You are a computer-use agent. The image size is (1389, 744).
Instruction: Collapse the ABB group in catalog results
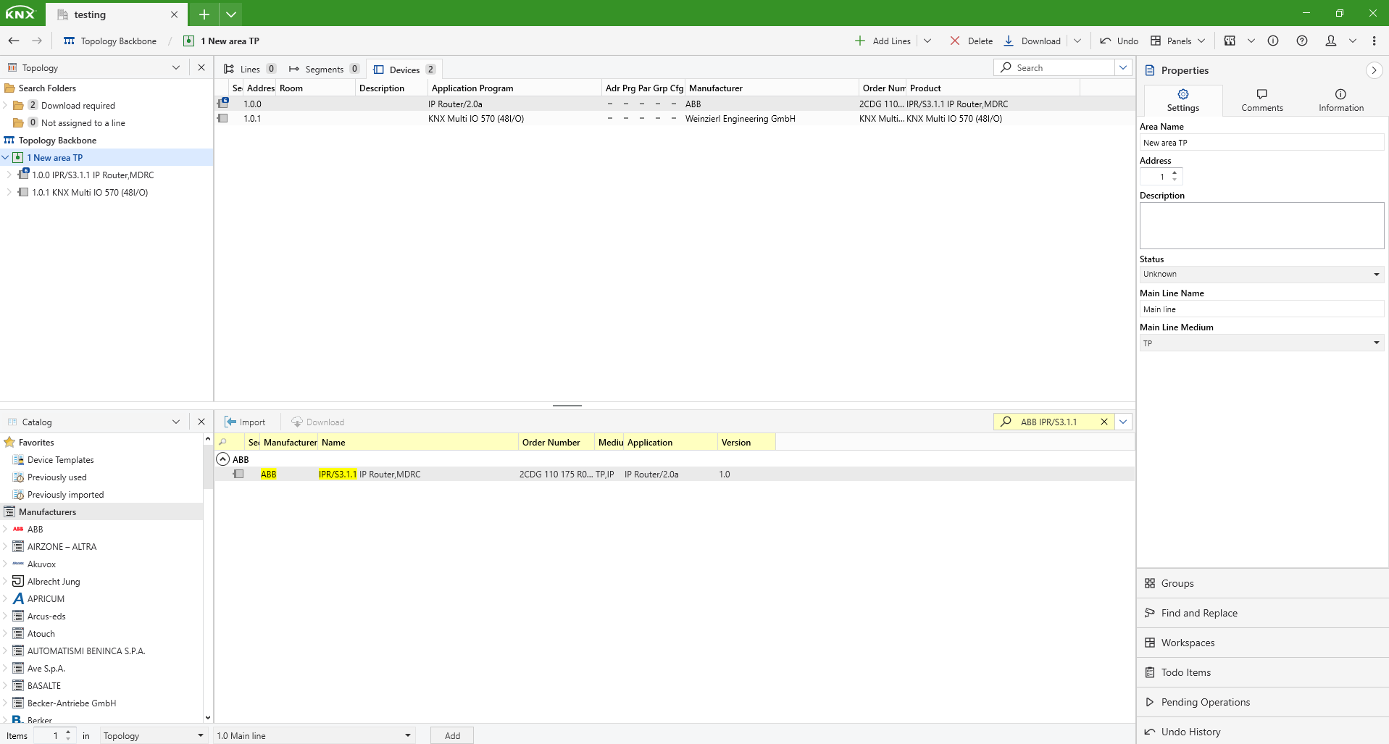pyautogui.click(x=223, y=459)
